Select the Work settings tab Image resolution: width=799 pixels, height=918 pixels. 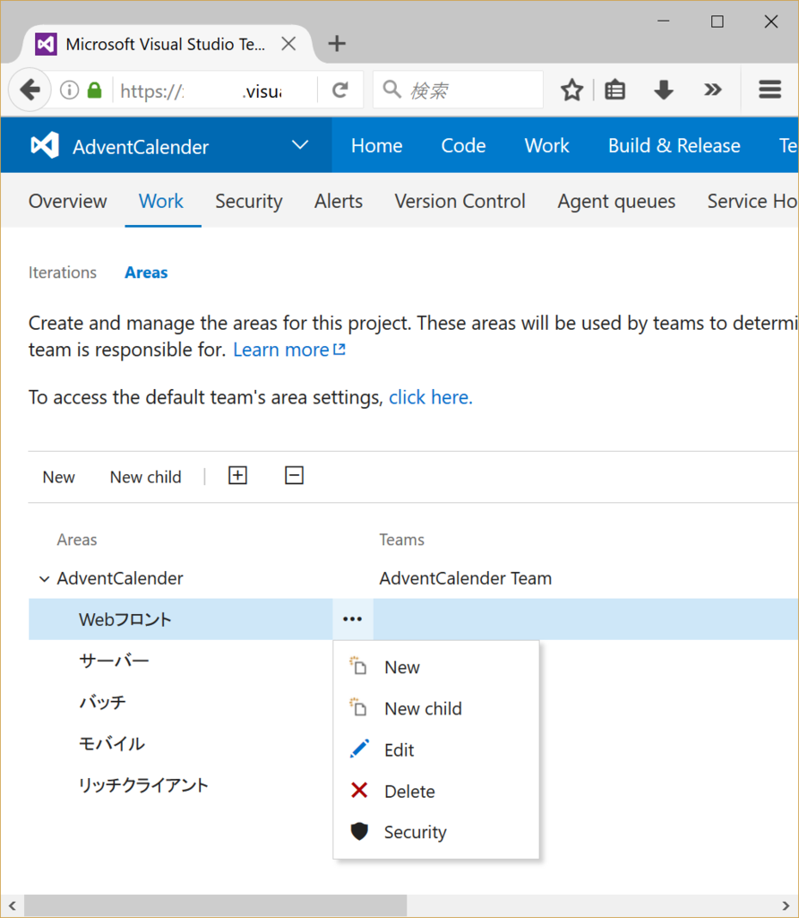(161, 202)
